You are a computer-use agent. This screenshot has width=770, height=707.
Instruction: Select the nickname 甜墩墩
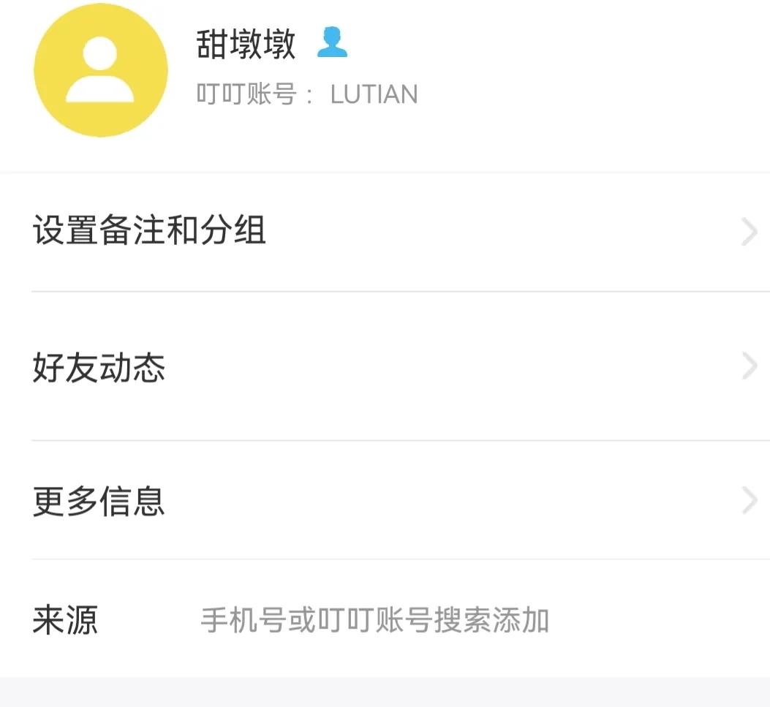246,44
